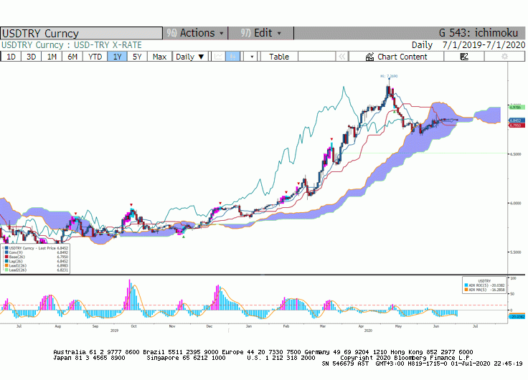Viewport: 528px width, 380px height.
Task: Click the double left chevron collapse icon
Action: click(x=341, y=57)
